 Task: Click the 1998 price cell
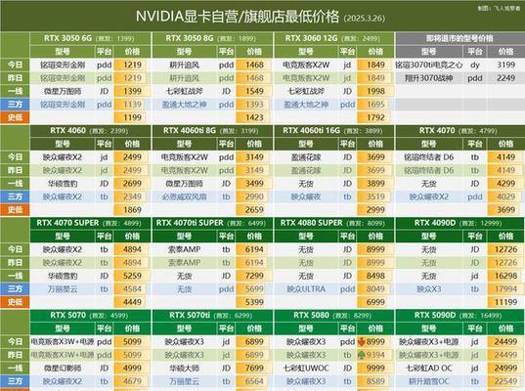(x=375, y=91)
